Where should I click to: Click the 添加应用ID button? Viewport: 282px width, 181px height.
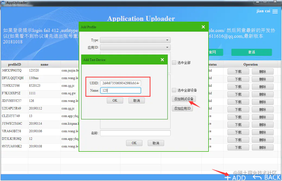[182, 108]
